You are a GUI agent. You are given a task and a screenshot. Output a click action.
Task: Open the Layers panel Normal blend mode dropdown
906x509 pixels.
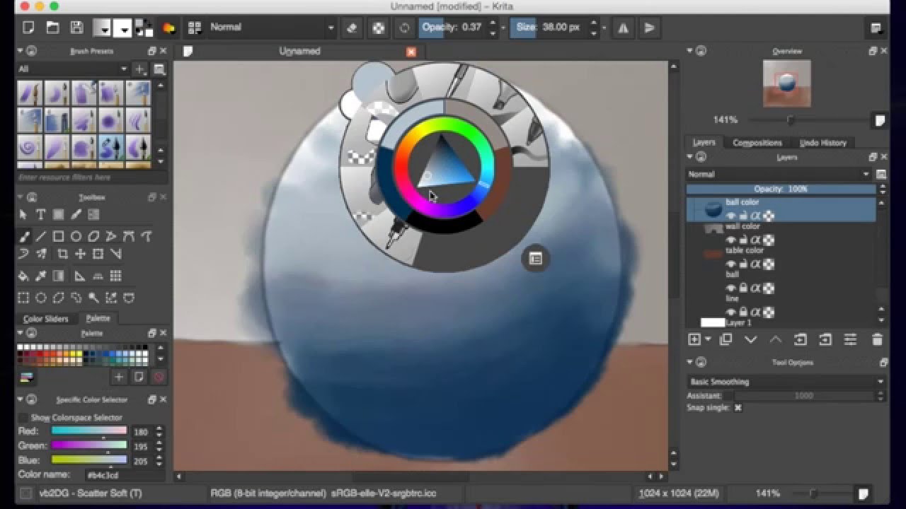pyautogui.click(x=779, y=174)
